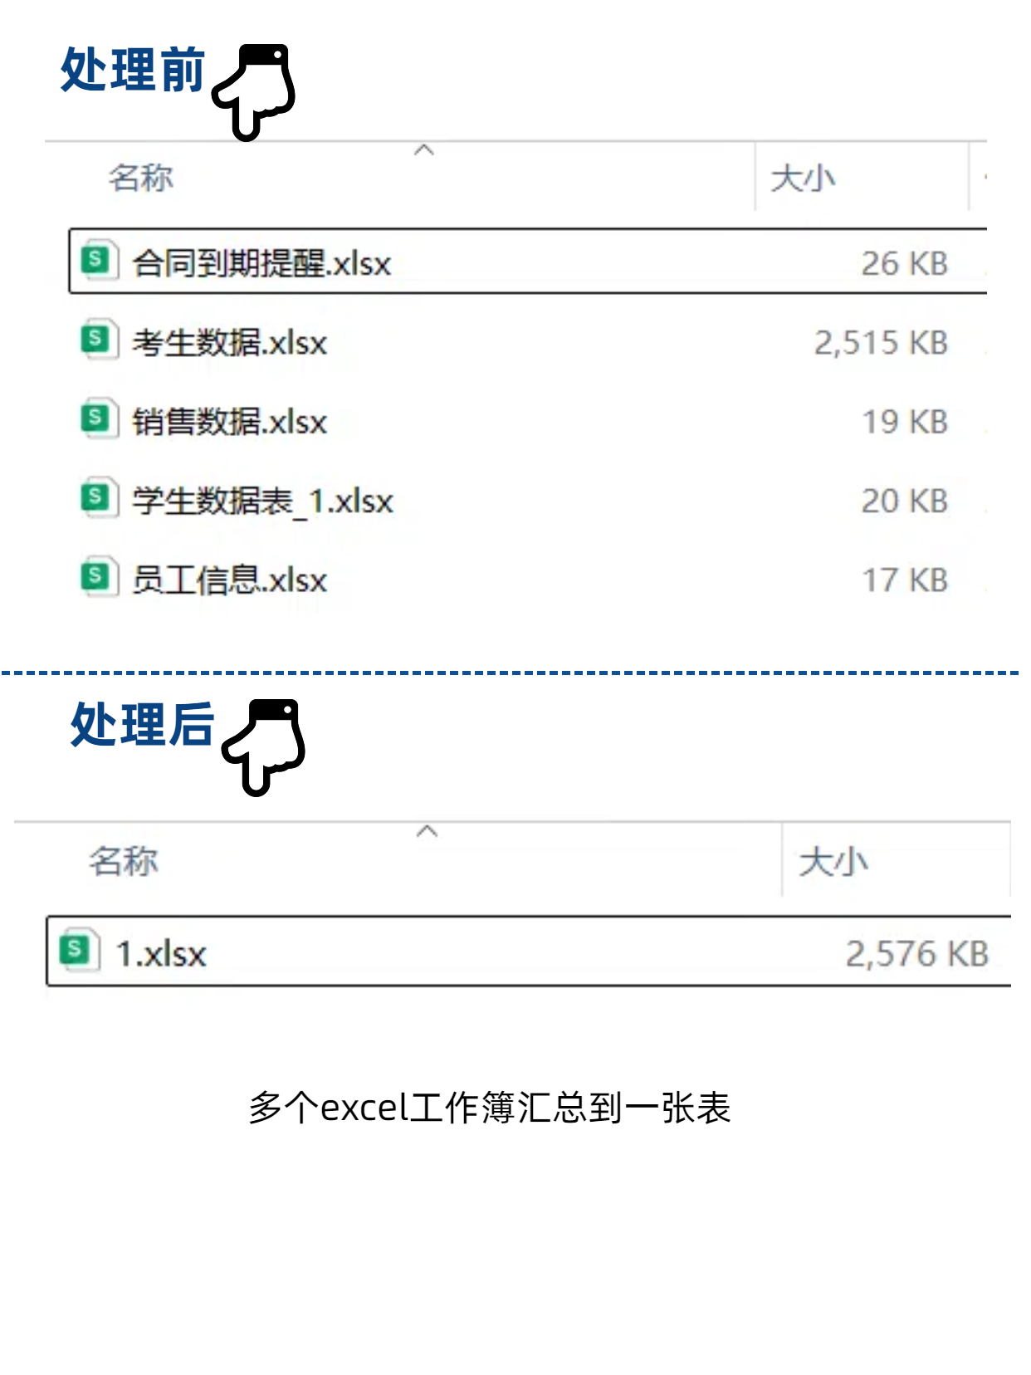Click the bottom 名称 column header
The width and height of the screenshot is (1031, 1375).
pyautogui.click(x=124, y=860)
